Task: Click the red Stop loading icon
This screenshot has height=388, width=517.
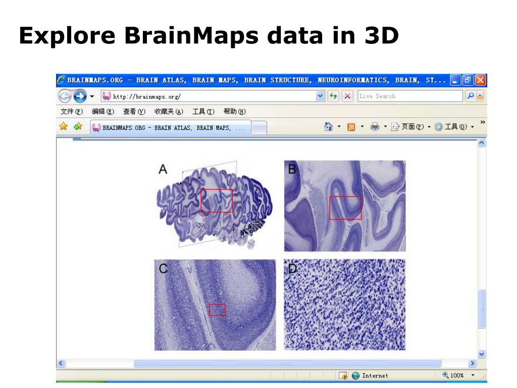Action: [x=347, y=96]
